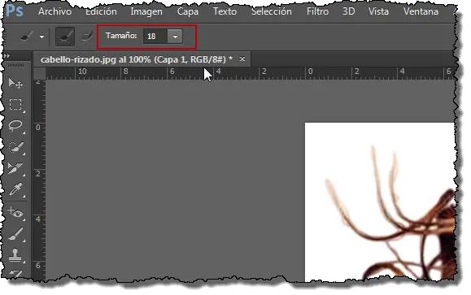Open the Tamaño size dropdown arrow

pyautogui.click(x=175, y=37)
